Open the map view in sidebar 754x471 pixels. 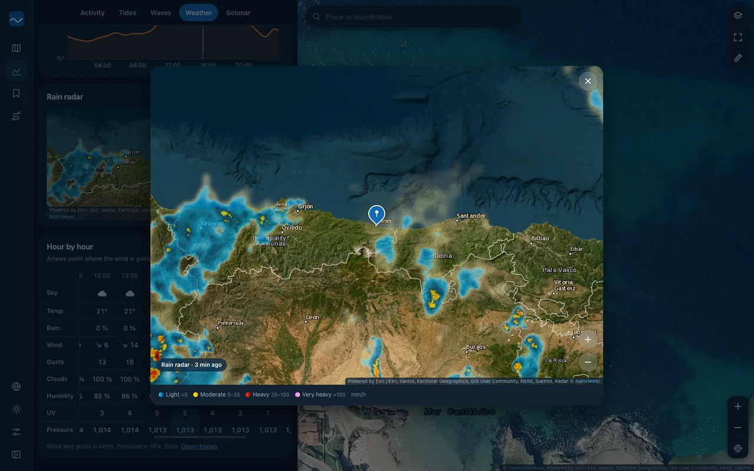click(x=16, y=48)
